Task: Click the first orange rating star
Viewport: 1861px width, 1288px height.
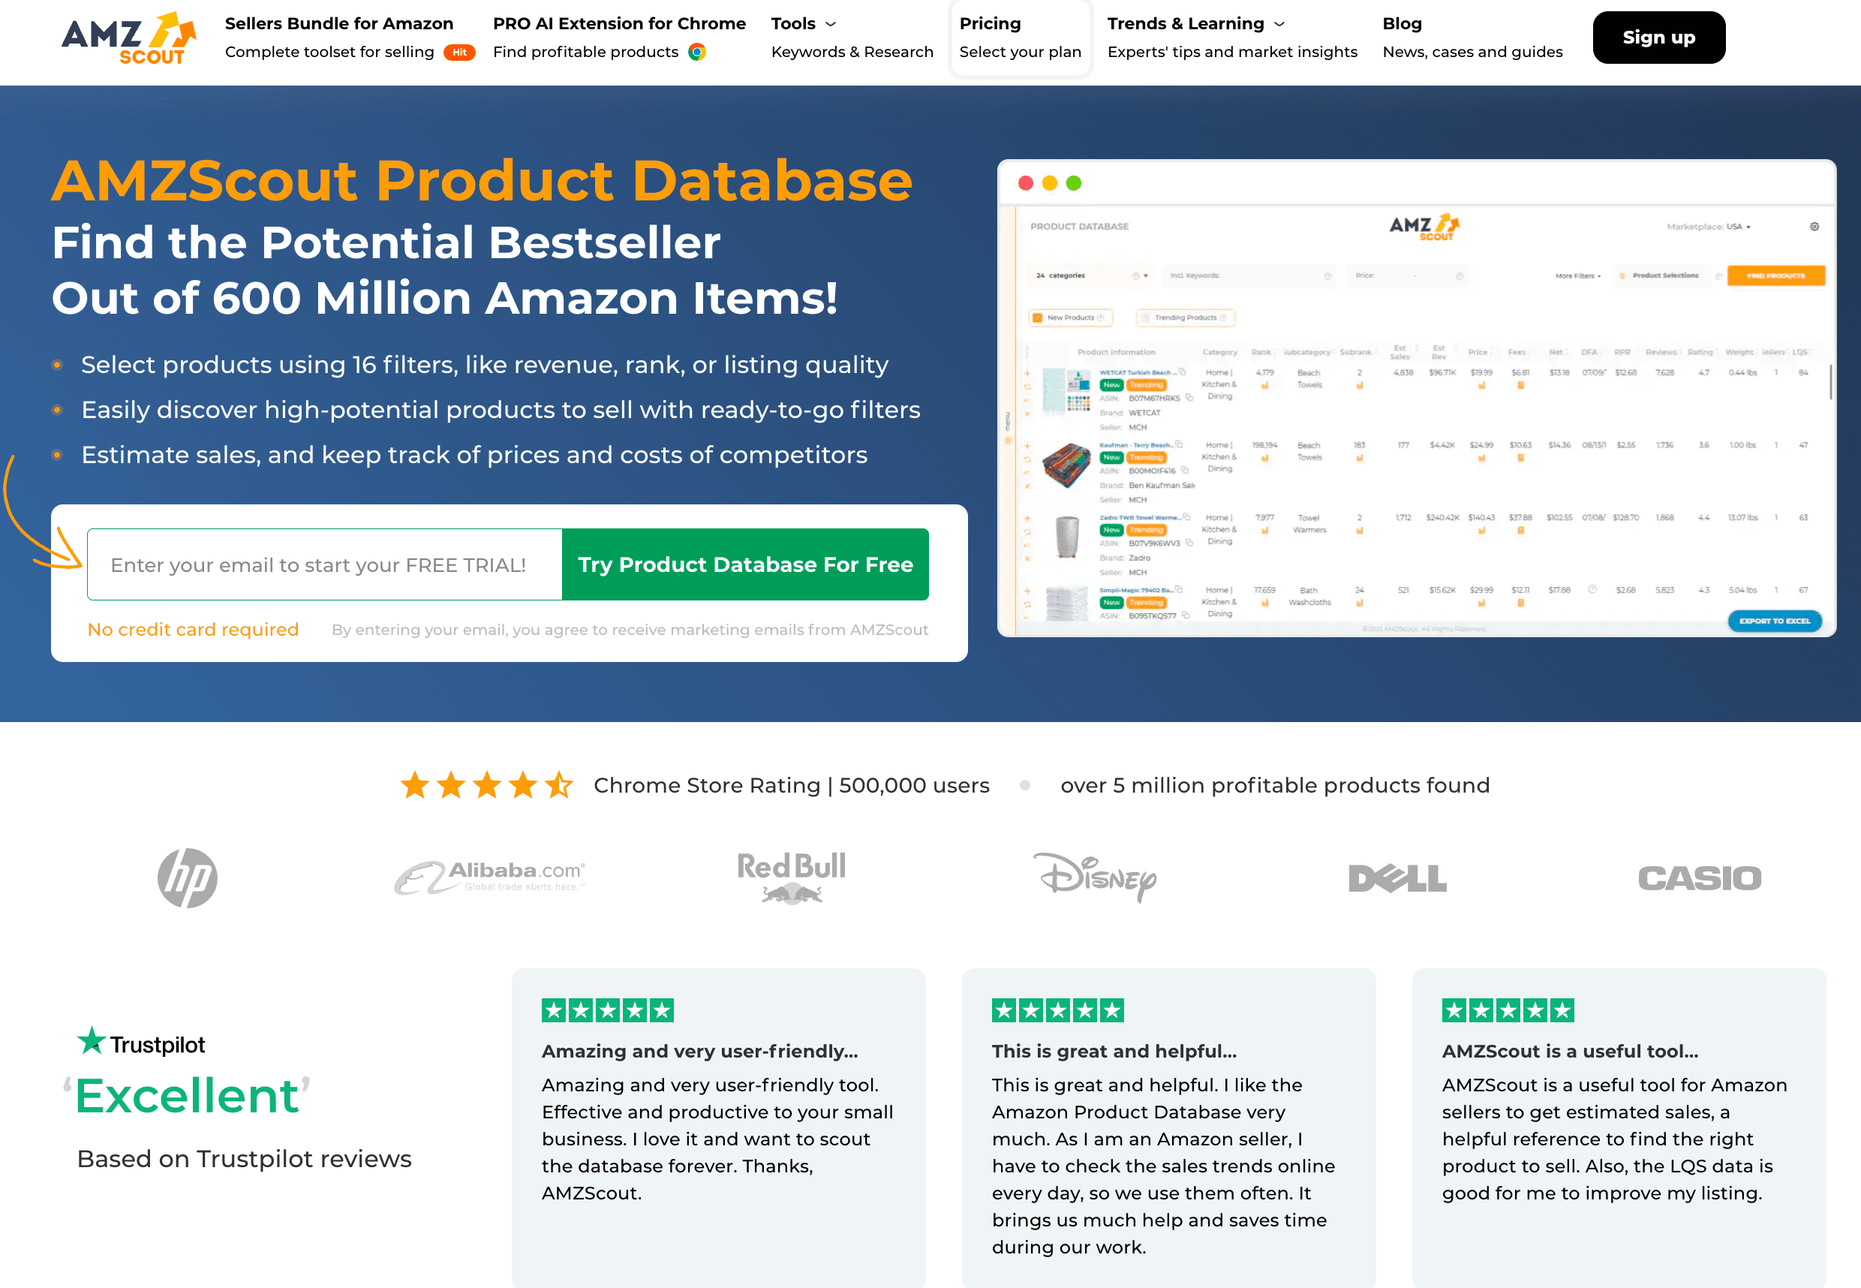Action: click(x=416, y=784)
